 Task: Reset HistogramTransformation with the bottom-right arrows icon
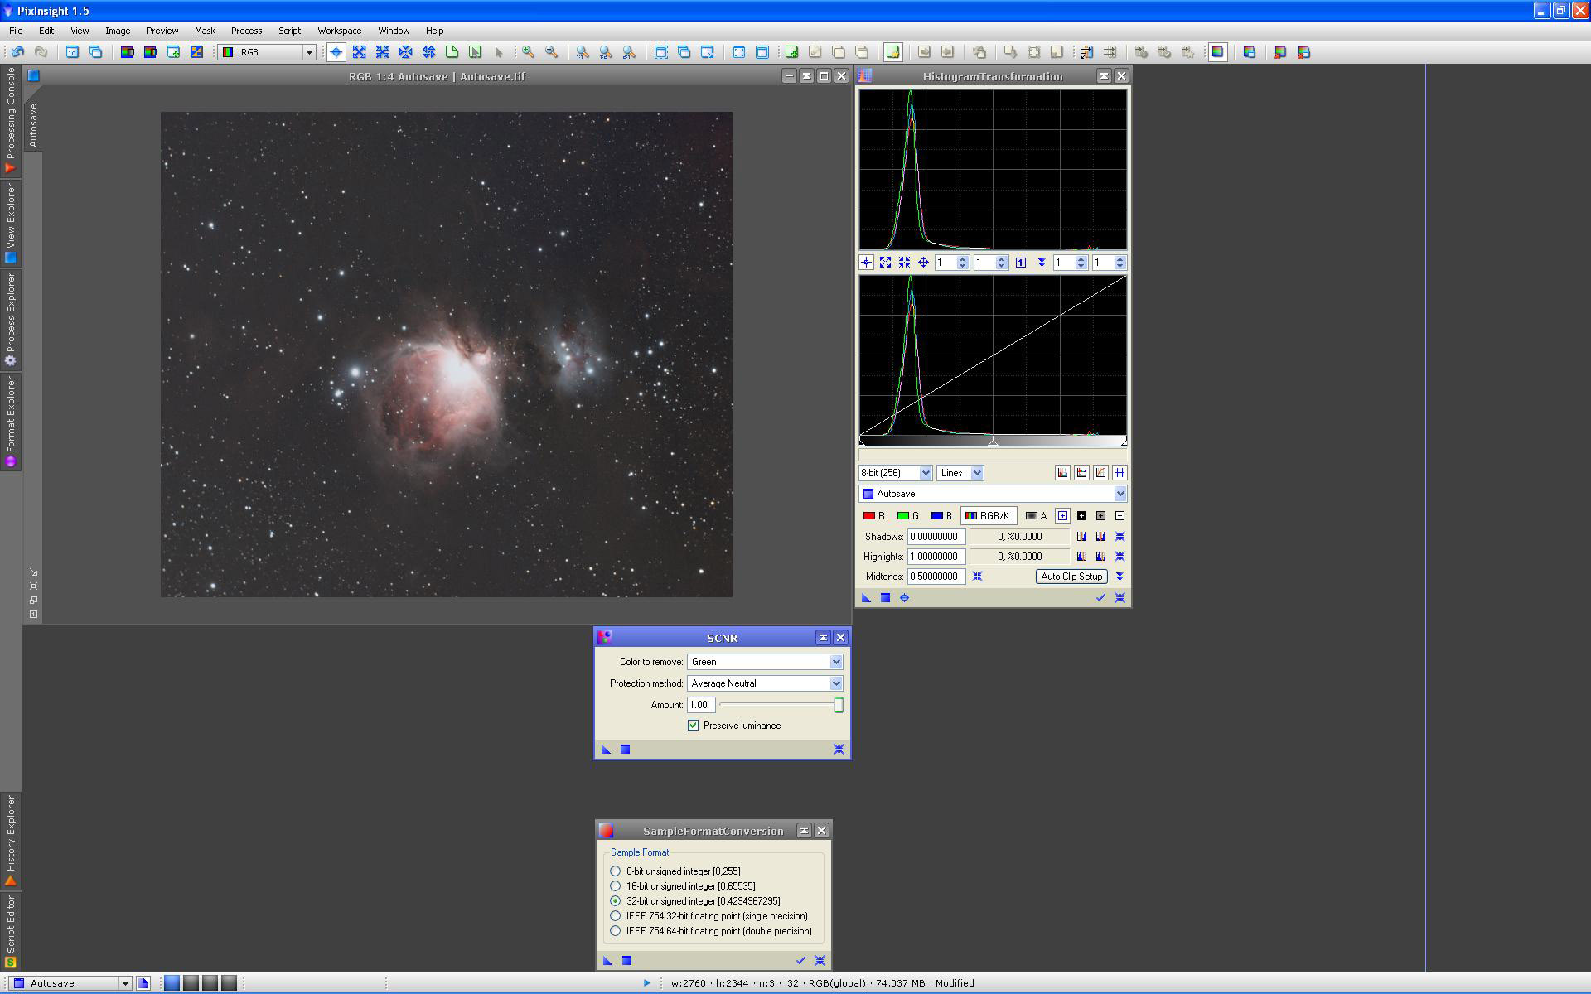[x=1120, y=597]
